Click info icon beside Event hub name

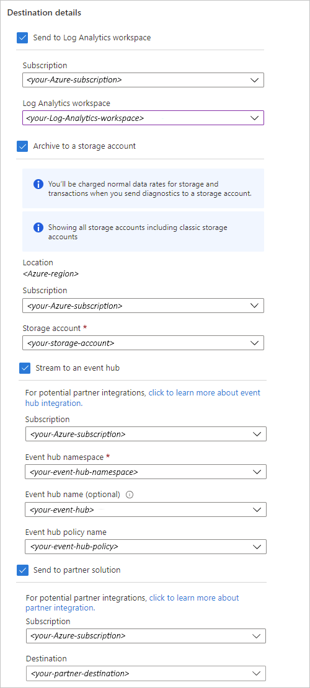(129, 495)
